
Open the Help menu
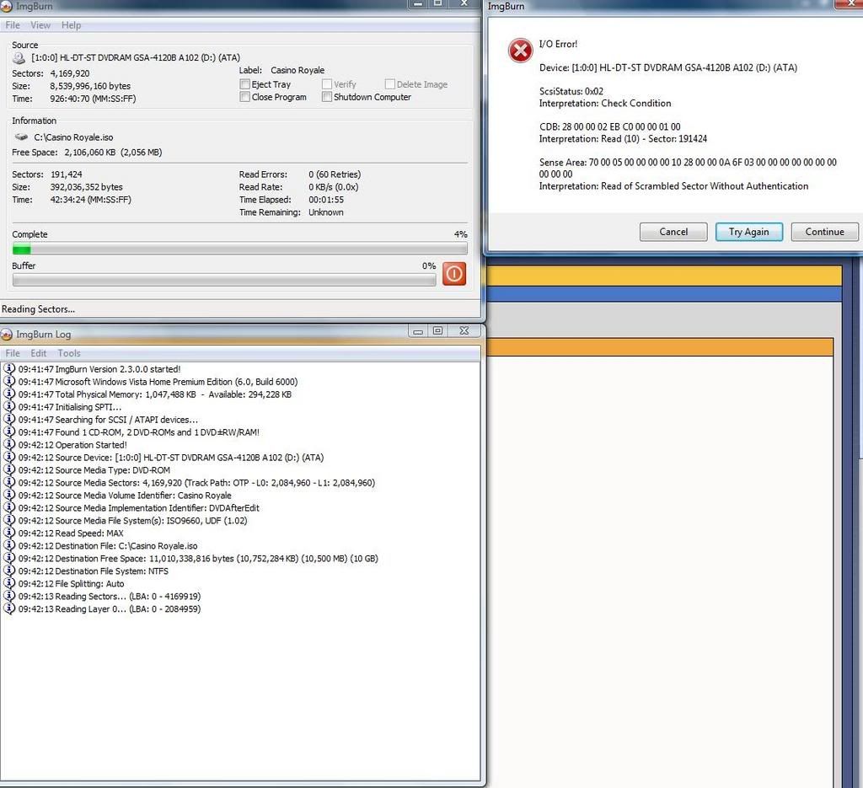[71, 24]
